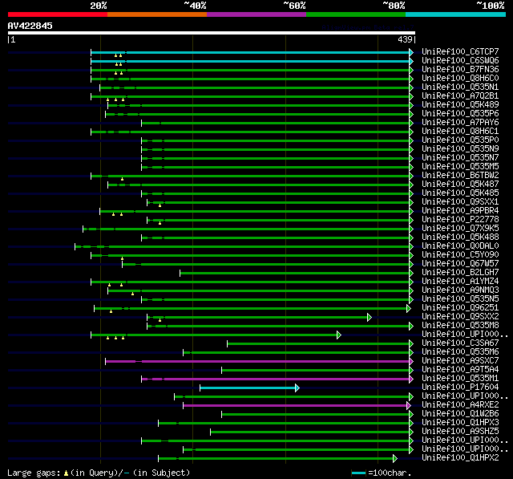Click the UniRef100_C5Y090 label
The width and height of the screenshot is (513, 479).
tap(460, 255)
